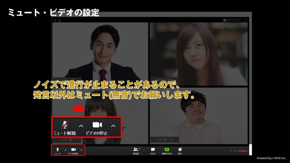
Task: Select the top-left video tile of suited man
Action: (x=100, y=51)
